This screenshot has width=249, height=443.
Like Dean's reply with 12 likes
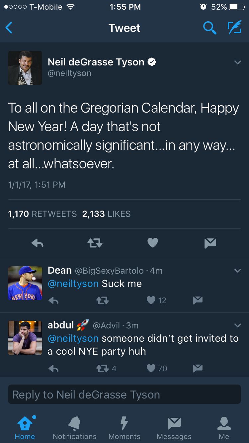151,301
